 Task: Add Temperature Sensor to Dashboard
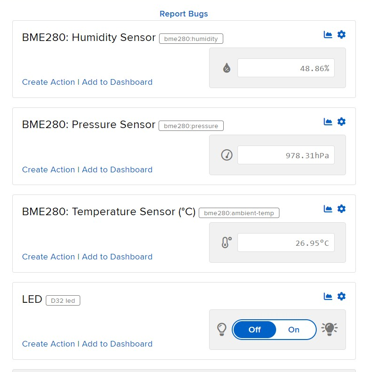pos(117,257)
